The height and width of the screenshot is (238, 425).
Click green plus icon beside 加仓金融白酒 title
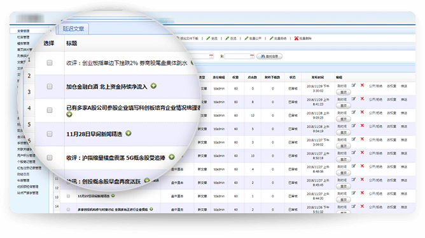click(x=154, y=86)
